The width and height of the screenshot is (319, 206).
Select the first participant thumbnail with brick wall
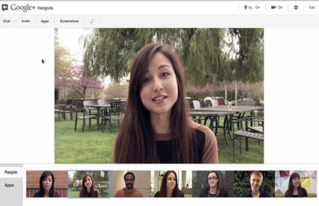[x=47, y=184]
